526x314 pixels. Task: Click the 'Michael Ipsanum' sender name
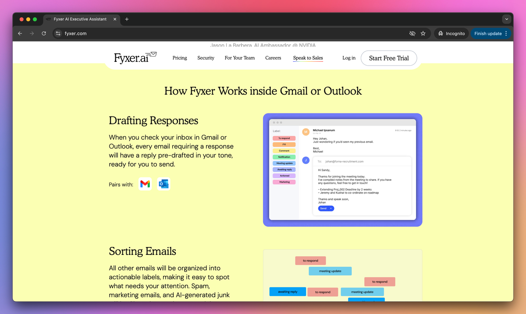pyautogui.click(x=324, y=130)
